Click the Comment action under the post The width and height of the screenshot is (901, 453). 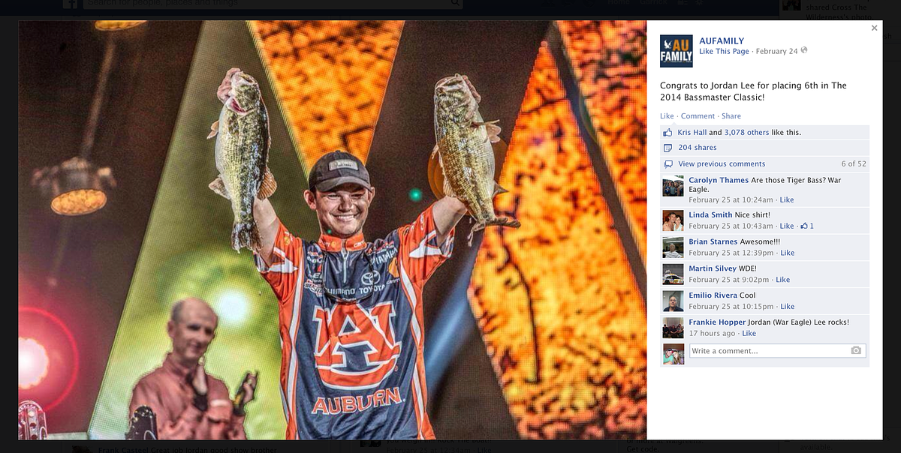(698, 116)
